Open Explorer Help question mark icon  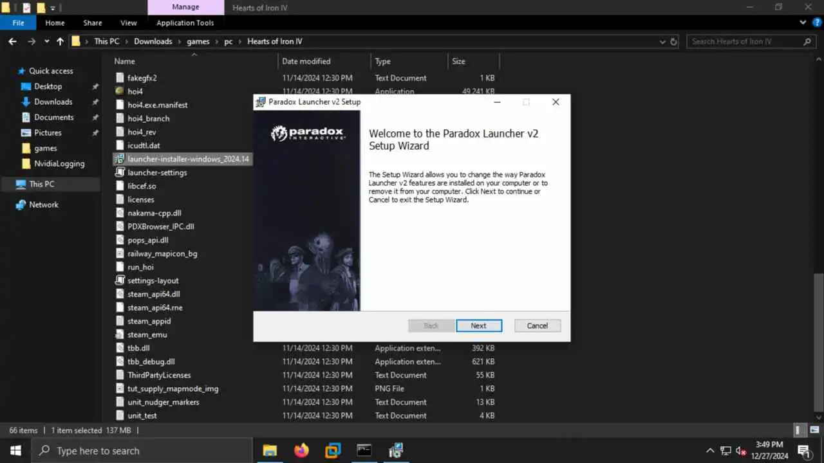tap(817, 23)
